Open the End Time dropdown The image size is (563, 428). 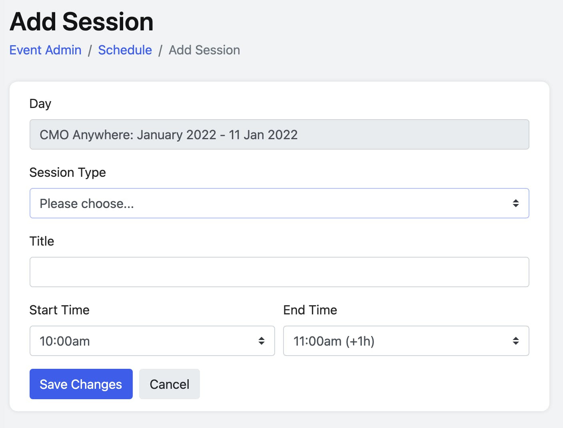[x=406, y=341]
